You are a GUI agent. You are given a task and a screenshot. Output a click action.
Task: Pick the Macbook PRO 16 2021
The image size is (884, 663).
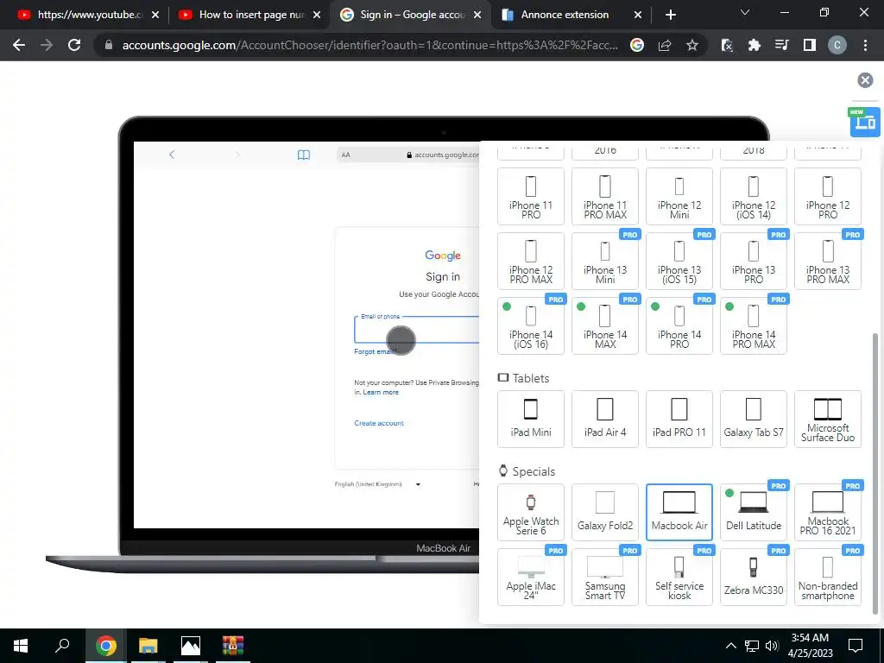(x=828, y=513)
